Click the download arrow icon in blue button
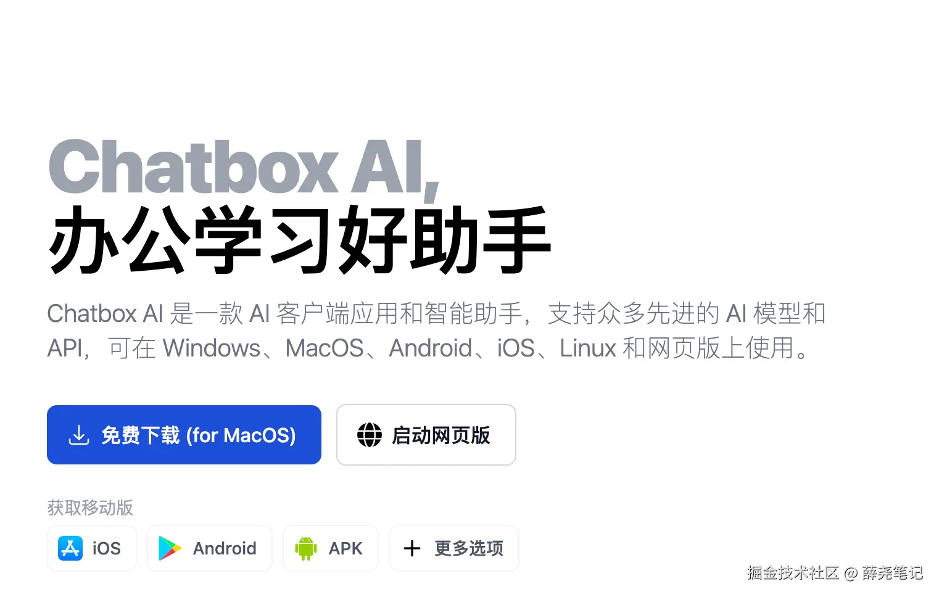Screen dimensions: 939x597 coord(79,435)
